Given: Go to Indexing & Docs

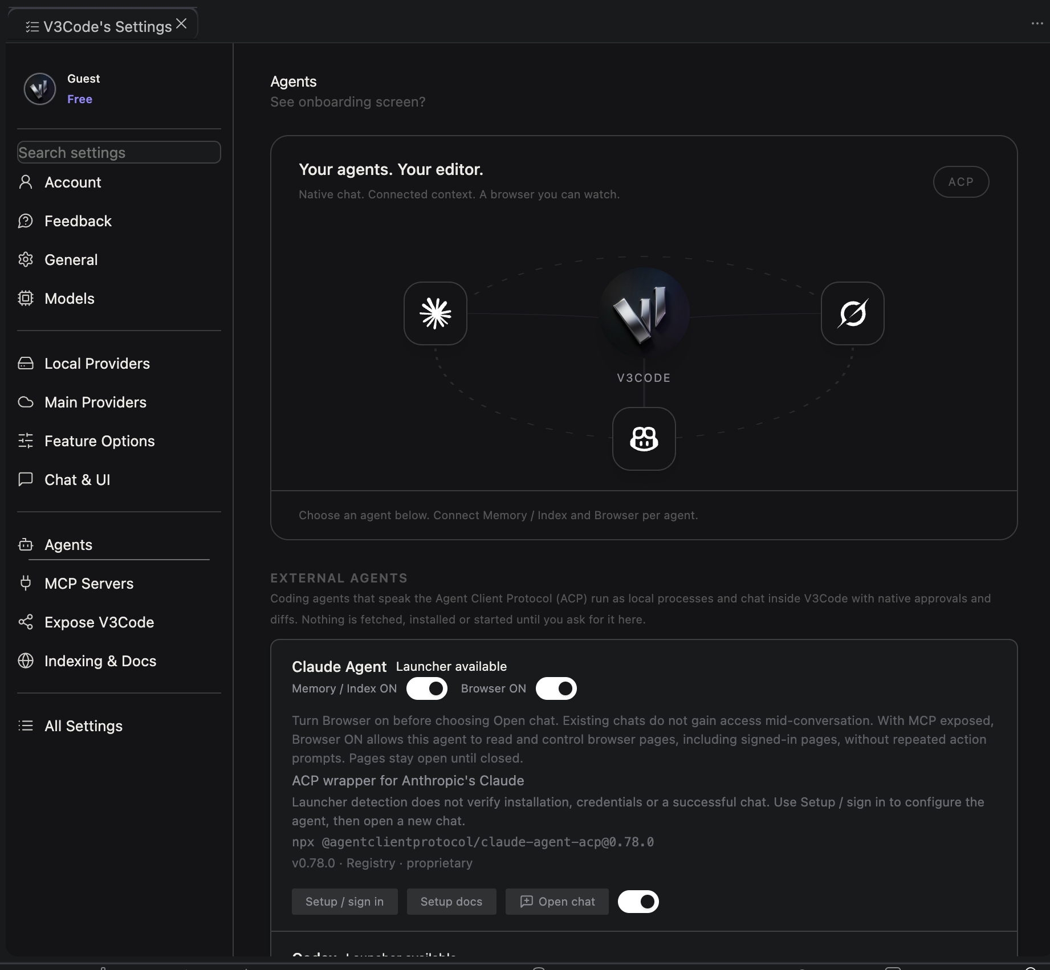Looking at the screenshot, I should 119,661.
